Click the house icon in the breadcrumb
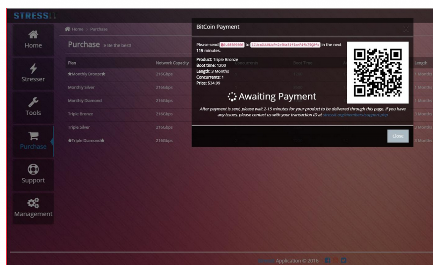This screenshot has width=433, height=265. [x=67, y=29]
